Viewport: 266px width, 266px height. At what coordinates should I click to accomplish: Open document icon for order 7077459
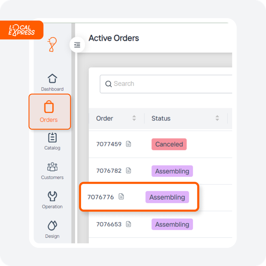[x=128, y=144]
